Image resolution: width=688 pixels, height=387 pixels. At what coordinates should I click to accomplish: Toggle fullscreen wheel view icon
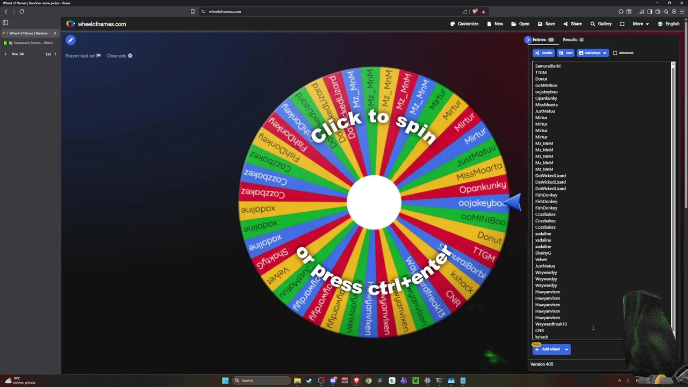[622, 24]
